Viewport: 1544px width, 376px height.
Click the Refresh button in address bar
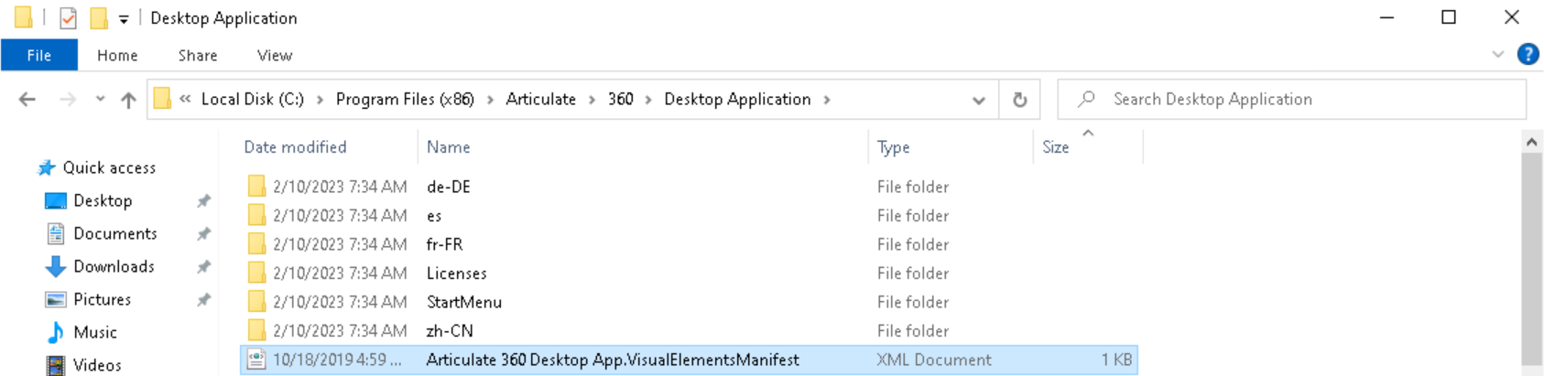[1019, 100]
